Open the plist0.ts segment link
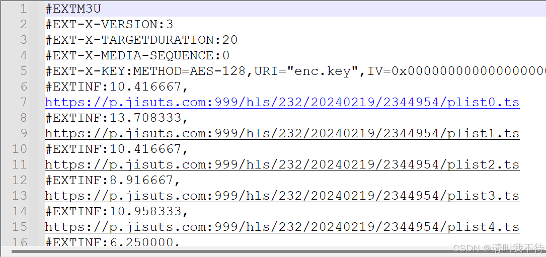The width and height of the screenshot is (546, 257). [282, 103]
